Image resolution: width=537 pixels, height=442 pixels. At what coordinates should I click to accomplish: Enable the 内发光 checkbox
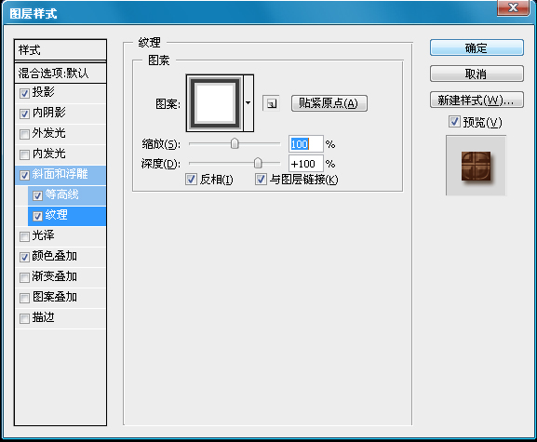point(24,154)
